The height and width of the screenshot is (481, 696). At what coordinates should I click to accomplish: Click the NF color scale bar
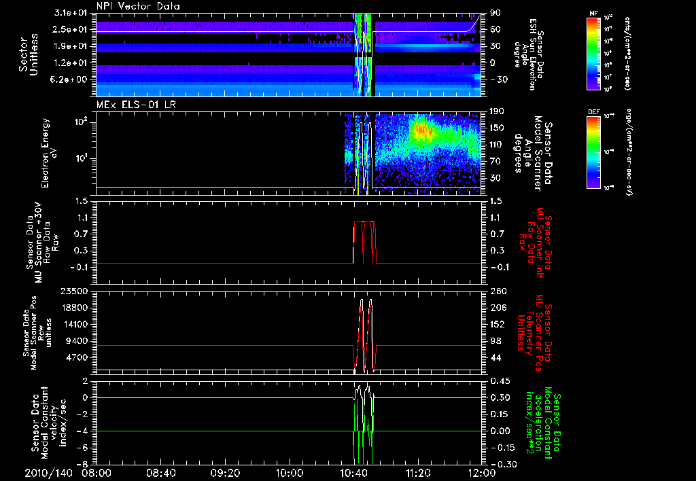[592, 54]
